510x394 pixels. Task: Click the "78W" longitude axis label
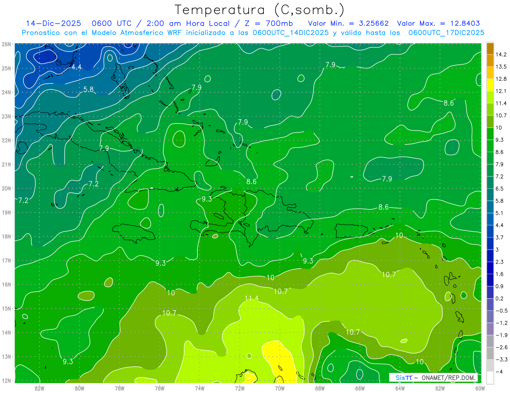pos(119,388)
